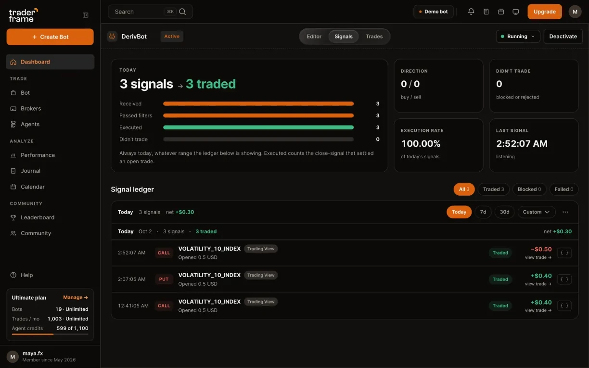
Task: Open user avatar M in top bar
Action: [575, 12]
